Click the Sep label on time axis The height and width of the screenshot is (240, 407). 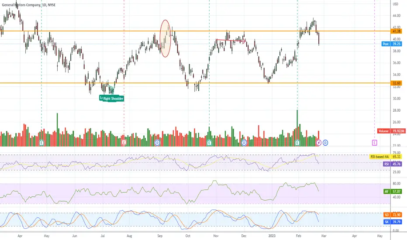point(160,236)
